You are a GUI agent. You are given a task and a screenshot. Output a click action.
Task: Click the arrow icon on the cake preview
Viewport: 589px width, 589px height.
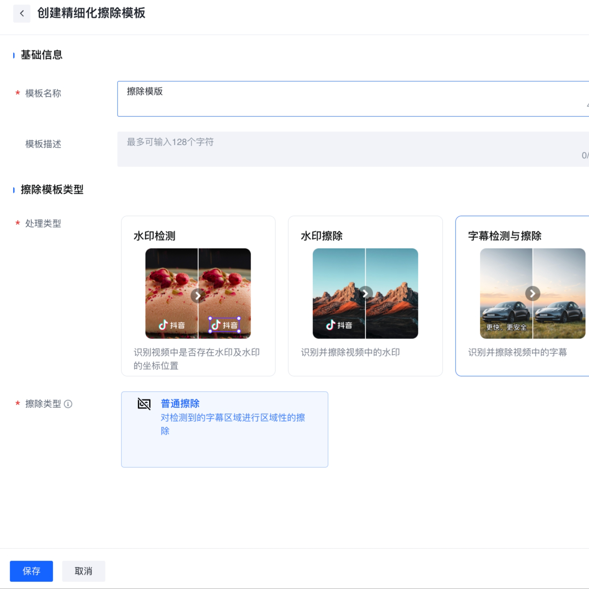coord(197,296)
